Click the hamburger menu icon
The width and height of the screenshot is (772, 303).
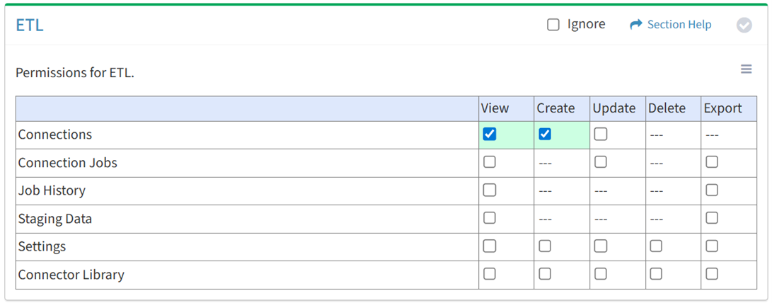(746, 69)
